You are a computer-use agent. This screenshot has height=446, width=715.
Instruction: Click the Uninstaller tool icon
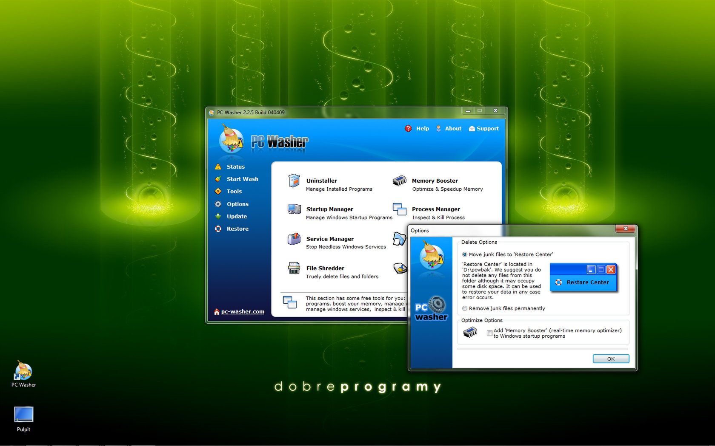tap(294, 181)
